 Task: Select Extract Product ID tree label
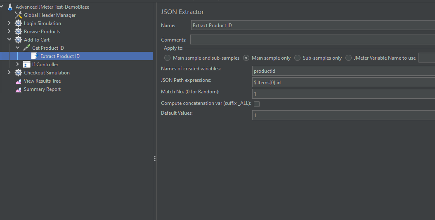point(60,56)
